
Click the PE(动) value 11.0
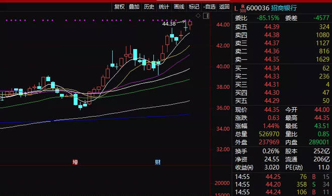point(324,167)
